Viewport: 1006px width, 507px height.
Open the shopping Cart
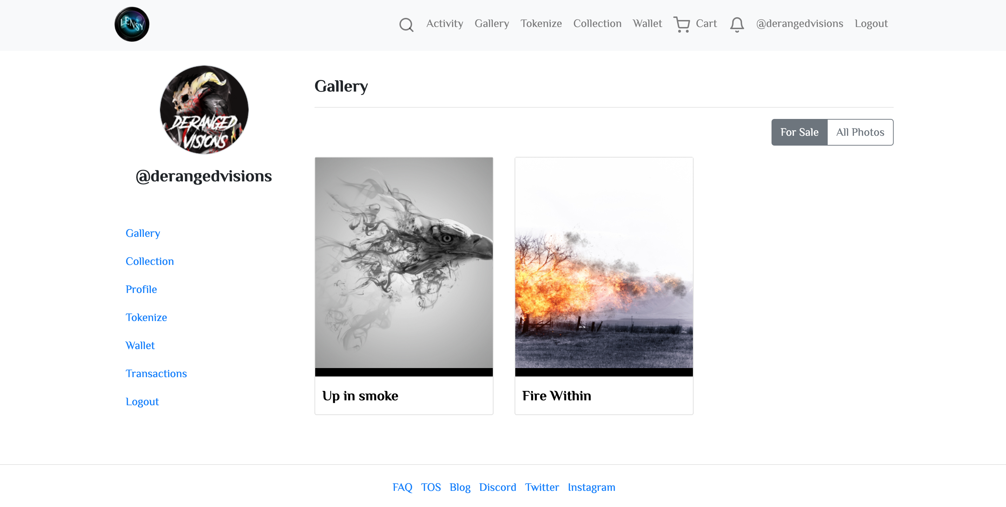tap(695, 24)
